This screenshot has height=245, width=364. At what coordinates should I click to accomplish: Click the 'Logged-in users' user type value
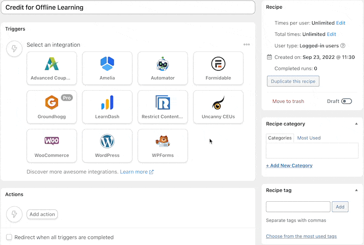[319, 46]
